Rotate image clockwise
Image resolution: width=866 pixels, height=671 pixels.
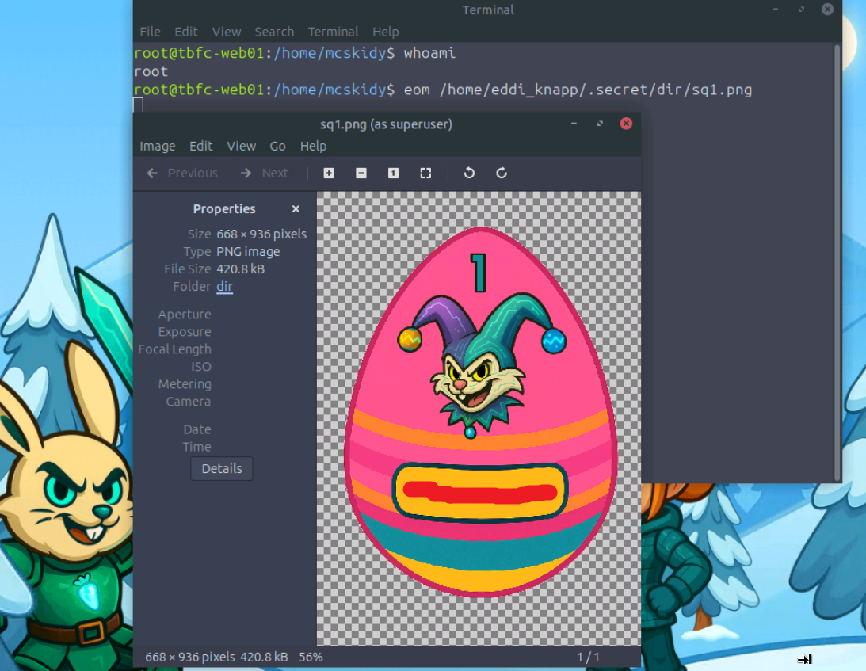point(502,173)
